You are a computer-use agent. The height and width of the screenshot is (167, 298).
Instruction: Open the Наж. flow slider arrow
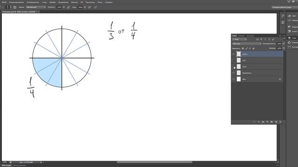pos(85,7)
